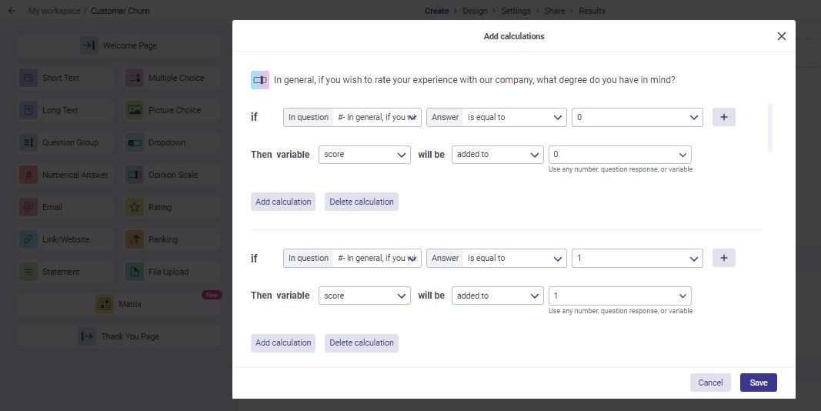
Task: Pick the Long Text question icon
Action: pyautogui.click(x=28, y=111)
